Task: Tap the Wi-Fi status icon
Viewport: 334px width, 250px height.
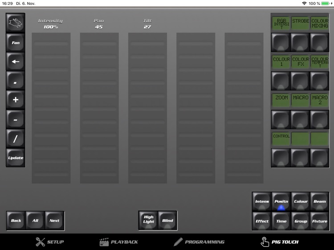Action: pyautogui.click(x=304, y=4)
